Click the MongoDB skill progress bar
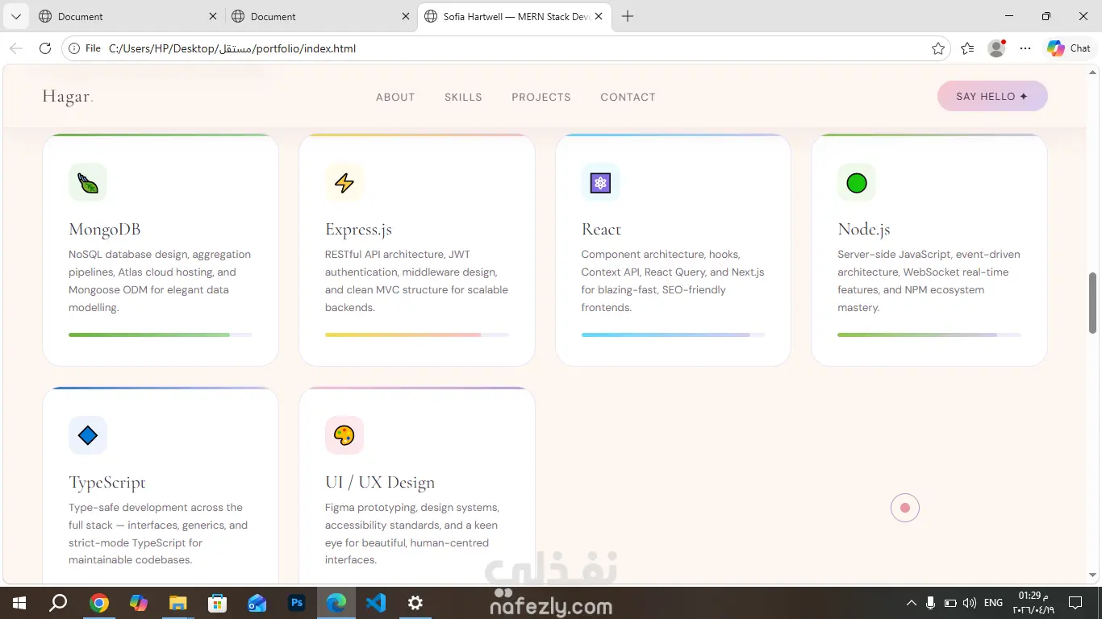The height and width of the screenshot is (619, 1102). coord(161,334)
